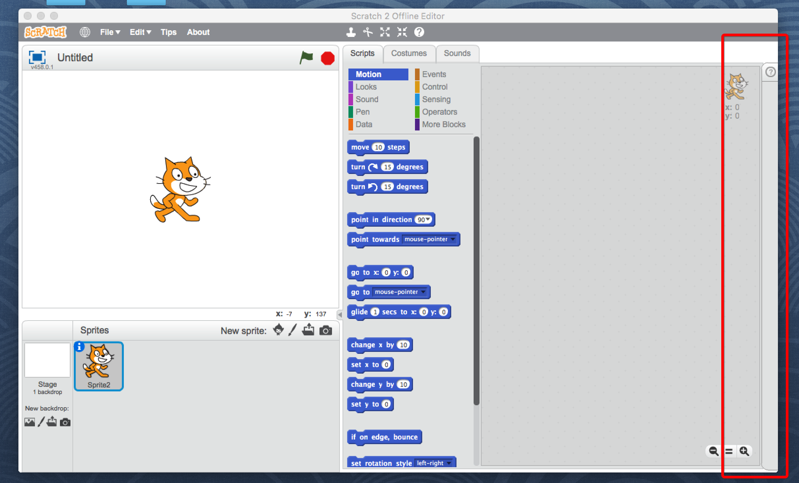Switch to the Costumes tab
Viewport: 799px width, 483px height.
tap(409, 53)
